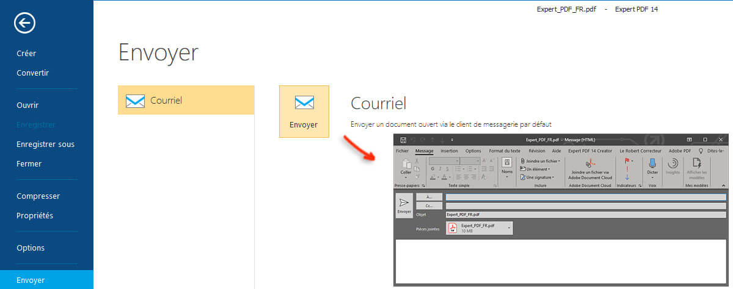Open the Aide tab in the Outlook ribbon
Image resolution: width=733 pixels, height=289 pixels.
(556, 151)
